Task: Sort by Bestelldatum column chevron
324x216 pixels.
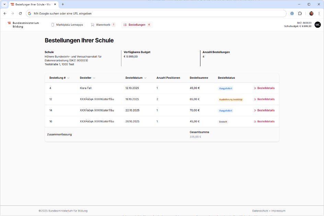Action: click(x=145, y=78)
